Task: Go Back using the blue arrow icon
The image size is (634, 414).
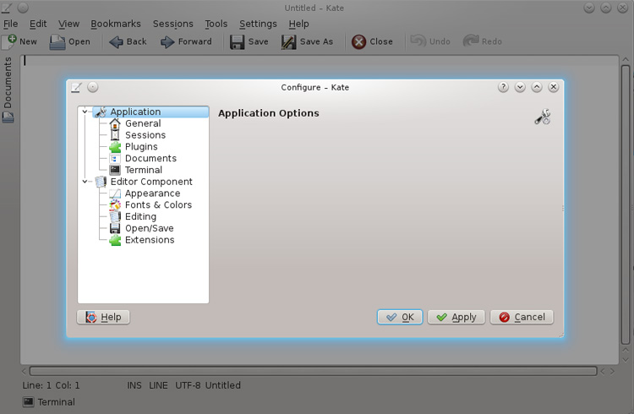Action: point(116,41)
